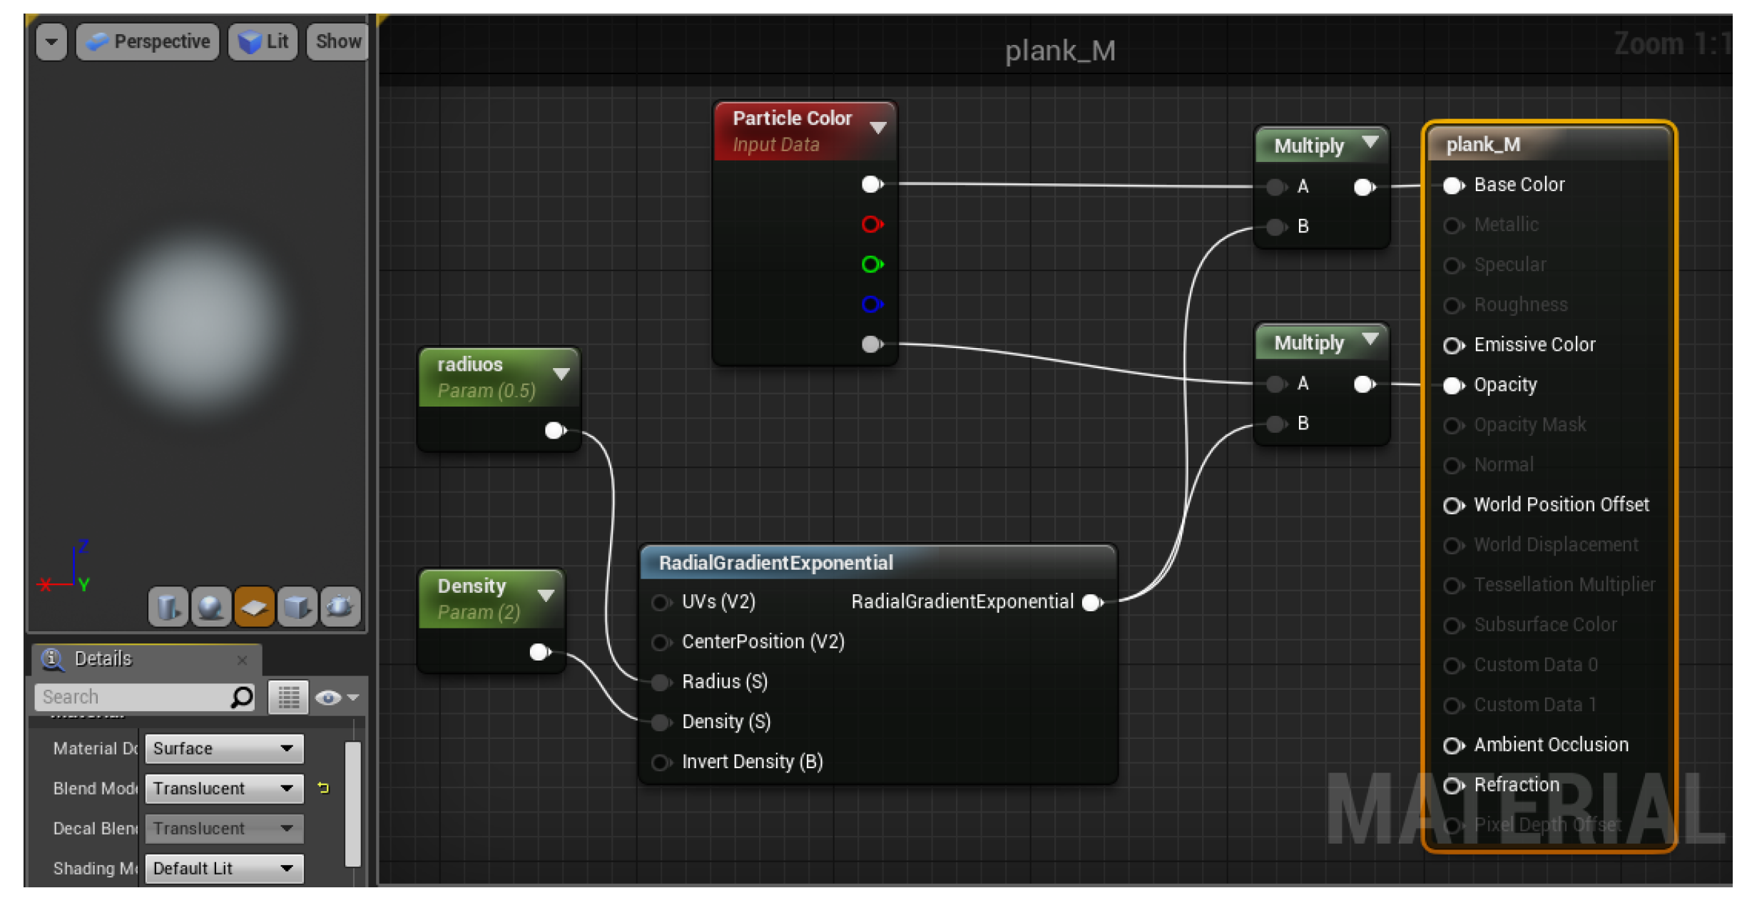The height and width of the screenshot is (908, 1752).
Task: Click the Details search magnifier icon
Action: coord(242,697)
